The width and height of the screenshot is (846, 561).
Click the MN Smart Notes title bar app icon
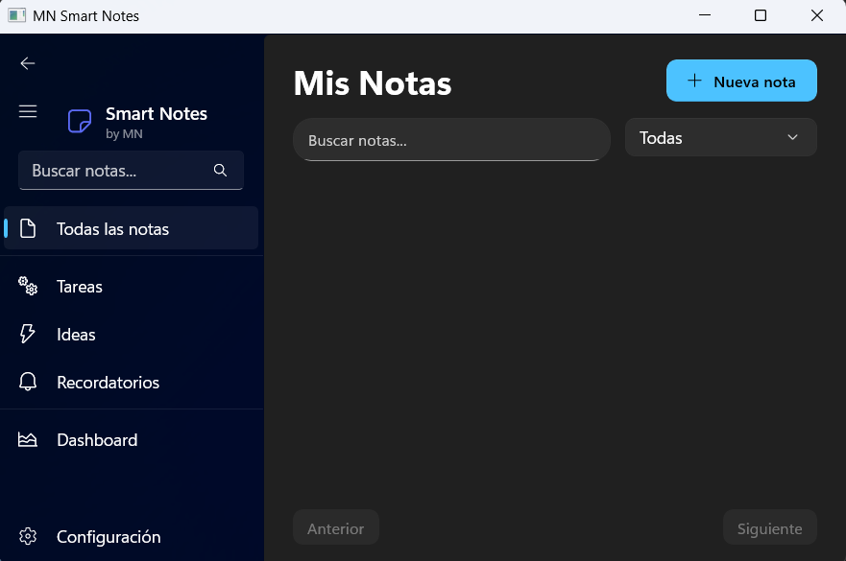pyautogui.click(x=16, y=15)
